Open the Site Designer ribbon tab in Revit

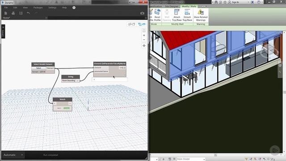pyautogui.click(x=172, y=6)
